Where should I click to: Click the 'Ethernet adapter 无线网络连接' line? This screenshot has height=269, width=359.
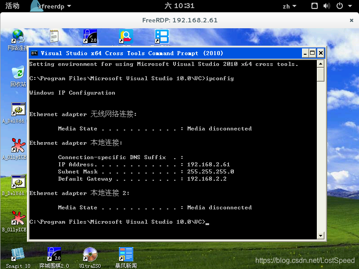click(x=83, y=114)
